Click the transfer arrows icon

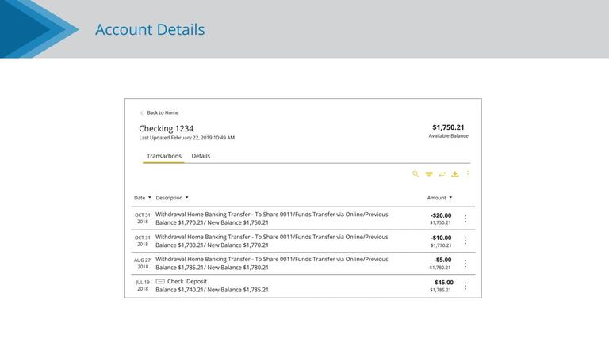442,174
